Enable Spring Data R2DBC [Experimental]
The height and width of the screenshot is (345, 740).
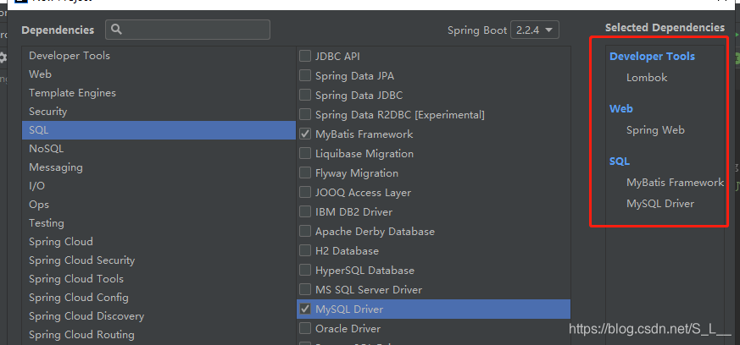pos(305,114)
